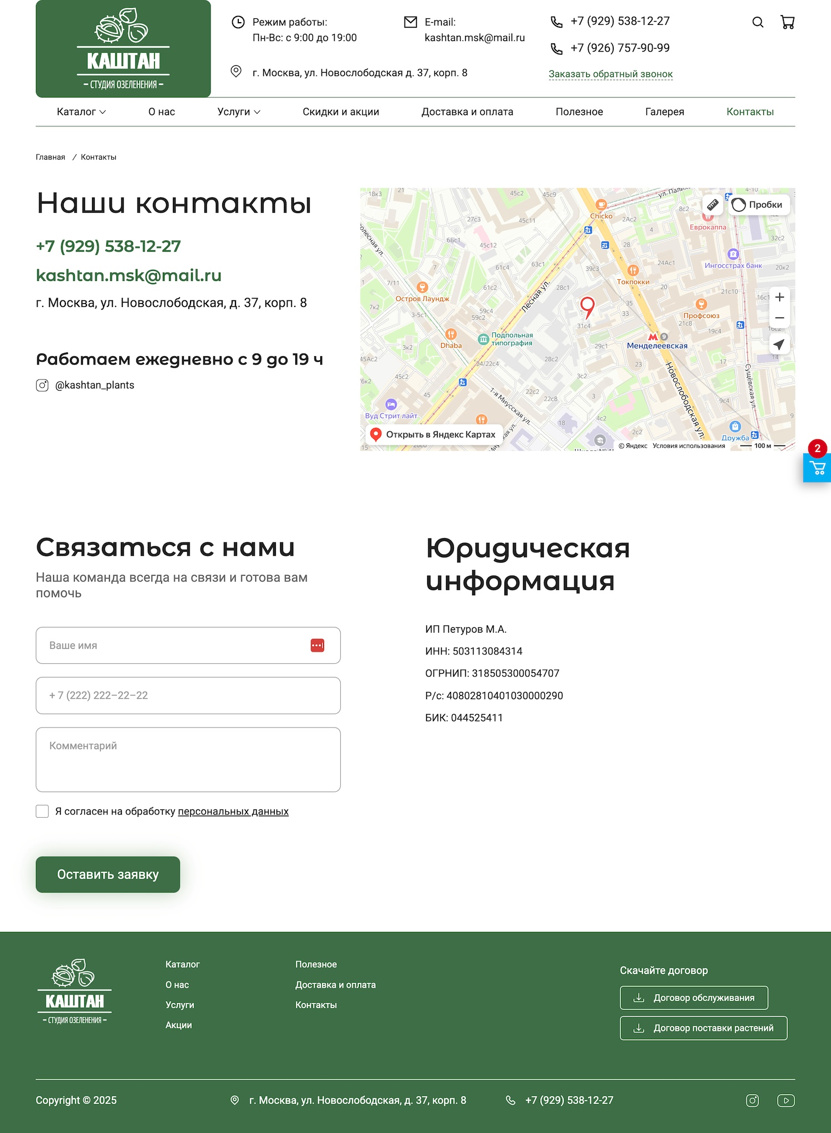Open Instagram icon in footer
This screenshot has width=831, height=1133.
tap(752, 1100)
